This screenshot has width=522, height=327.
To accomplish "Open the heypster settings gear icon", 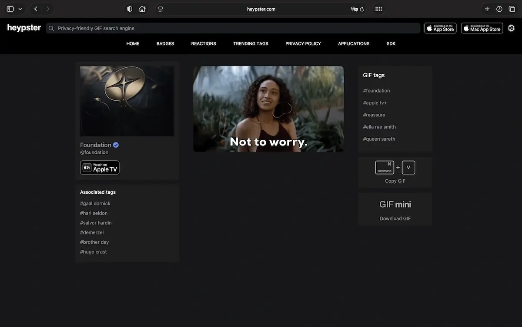I will (511, 27).
